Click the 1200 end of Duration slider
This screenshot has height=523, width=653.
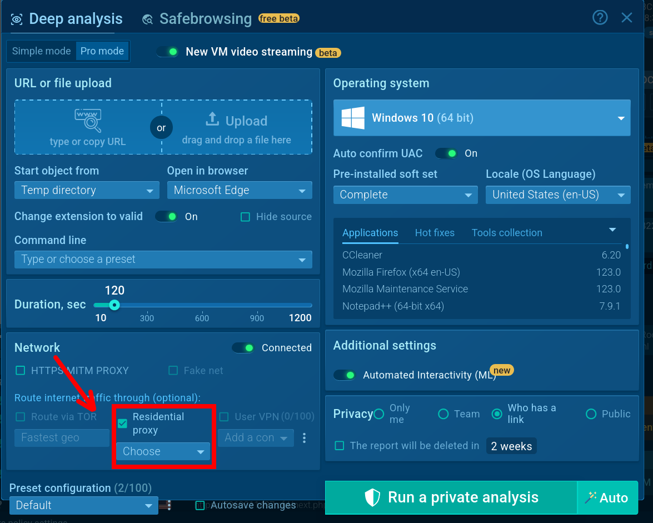coord(300,318)
